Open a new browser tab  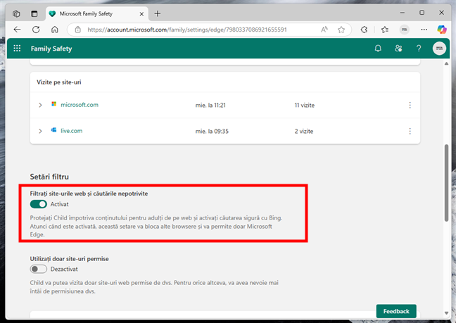pyautogui.click(x=158, y=13)
